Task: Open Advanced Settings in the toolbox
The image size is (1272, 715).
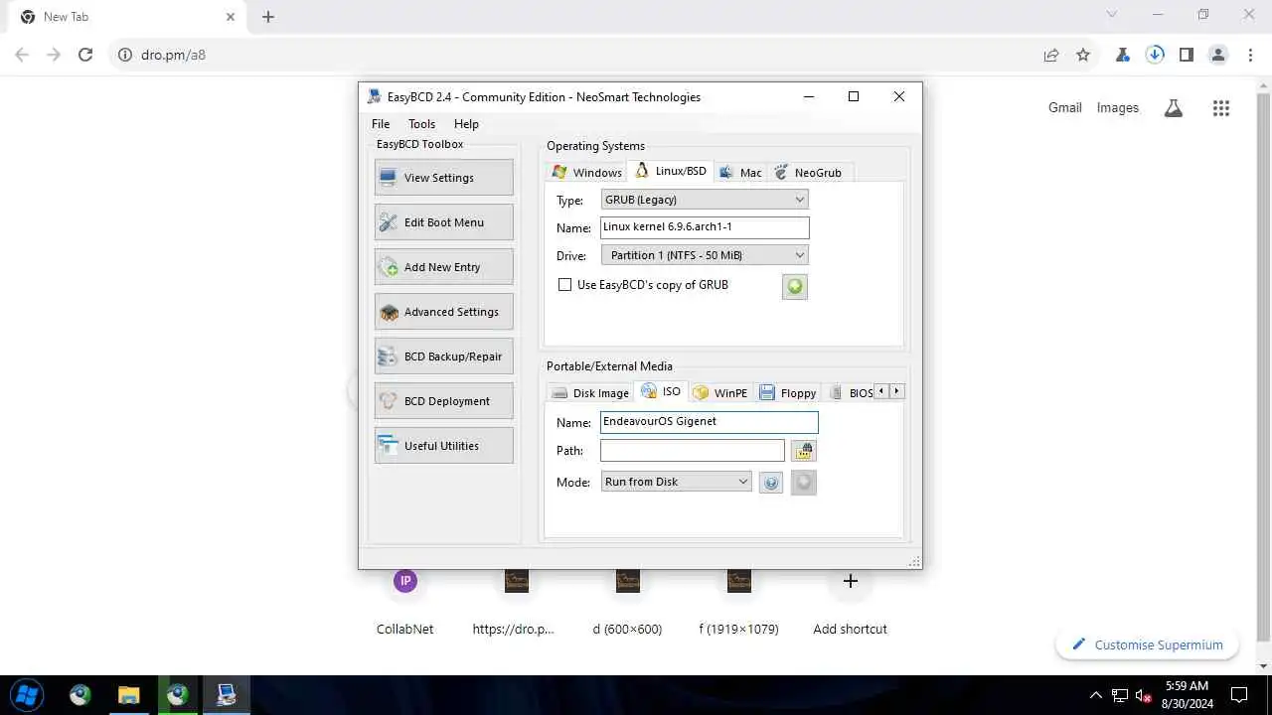Action: click(x=444, y=312)
